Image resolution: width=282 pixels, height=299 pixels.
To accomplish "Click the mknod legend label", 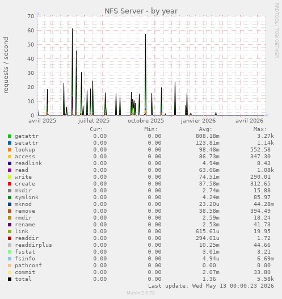I will [x=23, y=204].
